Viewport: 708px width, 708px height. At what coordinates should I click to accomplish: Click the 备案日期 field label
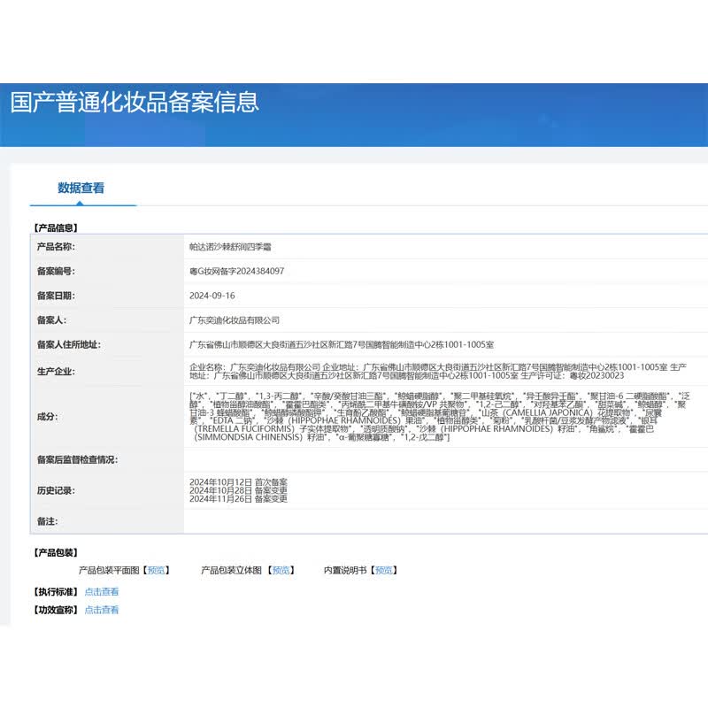(x=56, y=296)
